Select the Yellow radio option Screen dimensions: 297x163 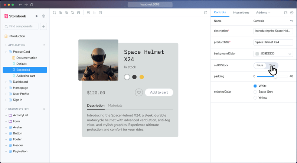click(255, 98)
